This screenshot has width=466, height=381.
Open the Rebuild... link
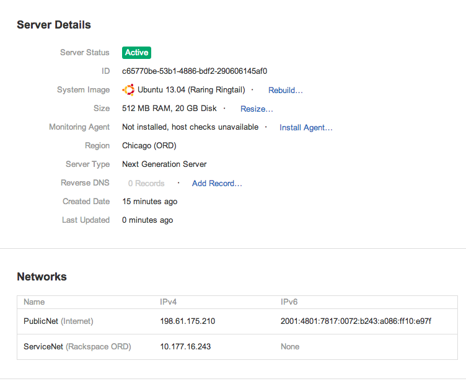(x=285, y=90)
